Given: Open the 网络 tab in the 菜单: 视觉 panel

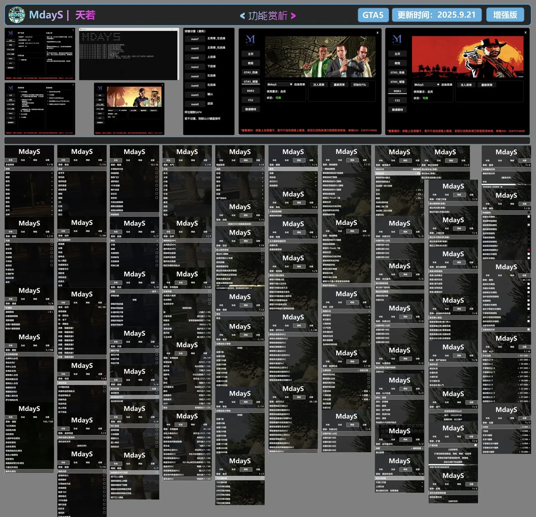Looking at the screenshot, I should coord(87,160).
